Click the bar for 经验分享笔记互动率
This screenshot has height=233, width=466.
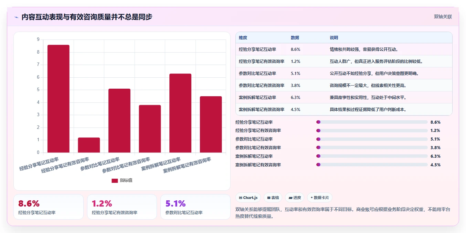coord(59,99)
